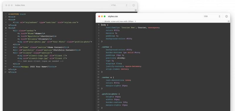The image size is (235, 111).
Task: Click the index.htm window title
Action: (x=20, y=5)
